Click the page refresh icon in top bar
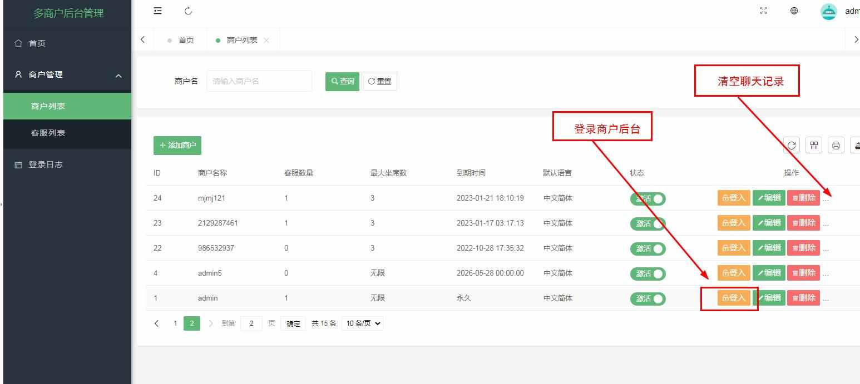 point(188,11)
